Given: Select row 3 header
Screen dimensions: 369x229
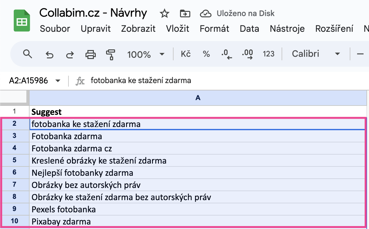Looking at the screenshot, I should pyautogui.click(x=14, y=136).
